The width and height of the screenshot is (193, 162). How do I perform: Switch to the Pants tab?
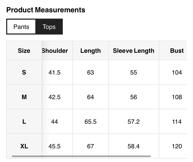coord(21,27)
